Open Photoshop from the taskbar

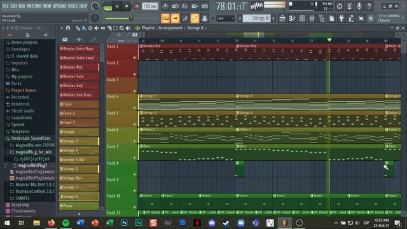124,223
